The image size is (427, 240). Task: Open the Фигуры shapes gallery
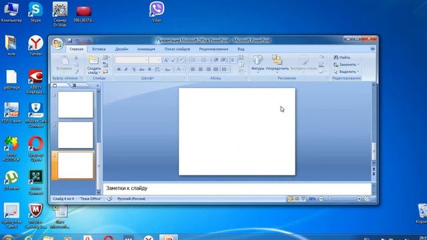(x=258, y=64)
